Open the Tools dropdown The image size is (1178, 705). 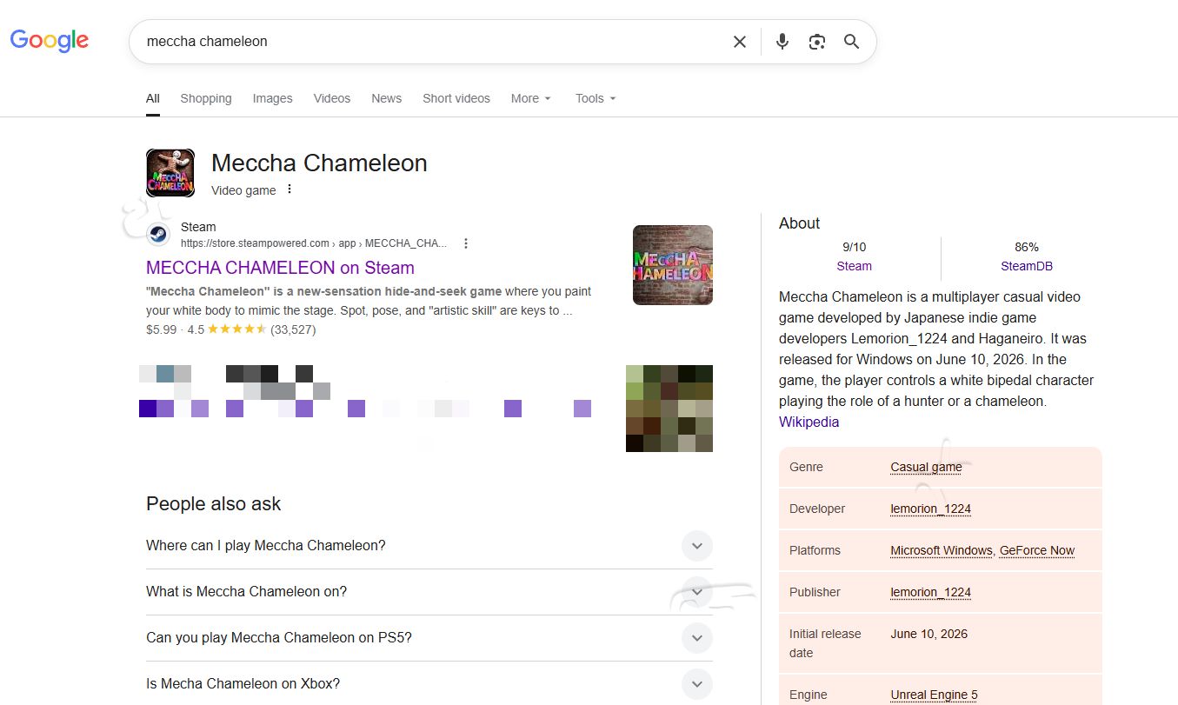point(596,98)
